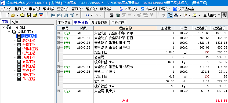
Task: Open the 求实在线 link
Action: coord(128,9)
